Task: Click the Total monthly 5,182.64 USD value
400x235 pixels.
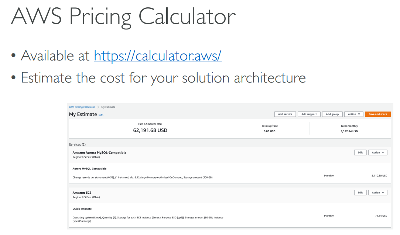Action: tap(349, 131)
